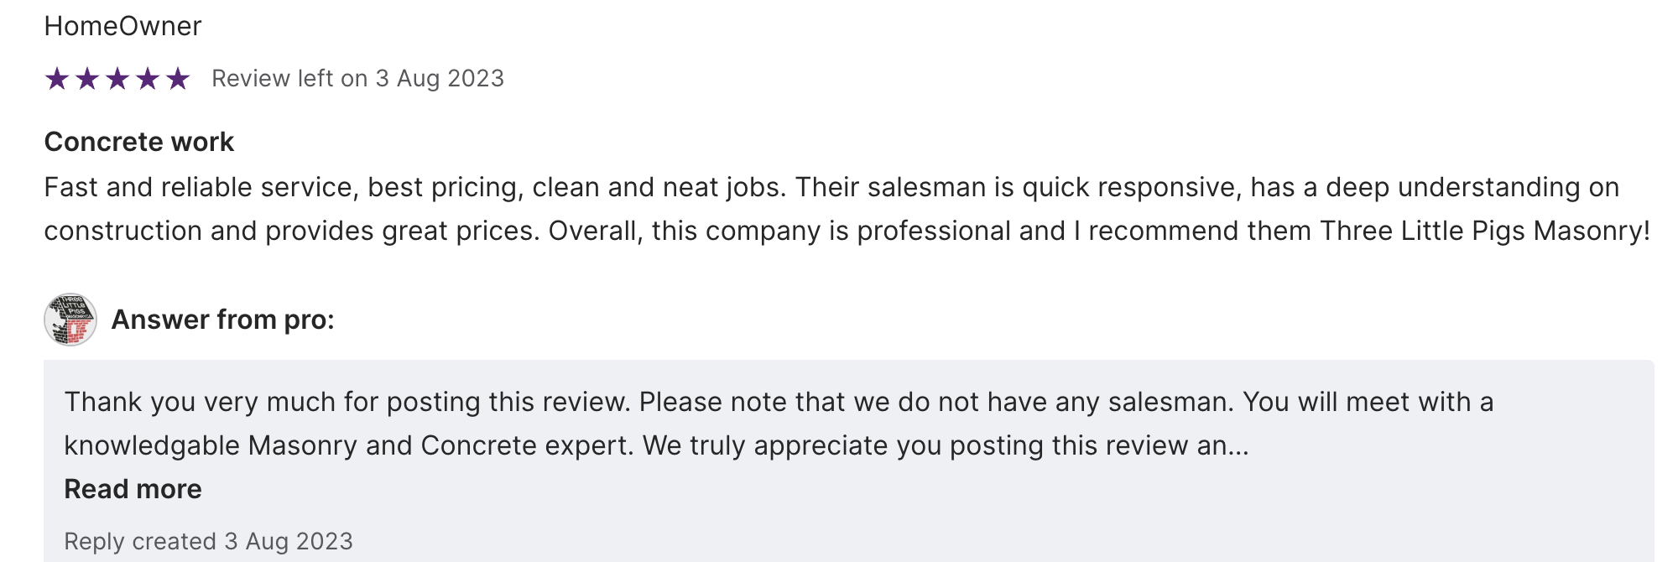Click the fourth purple rating star
1678x562 pixels.
click(148, 79)
